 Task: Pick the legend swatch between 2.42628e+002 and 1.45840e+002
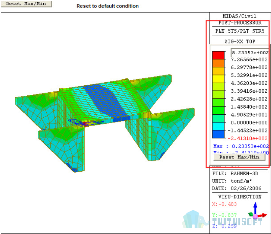pos(218,103)
